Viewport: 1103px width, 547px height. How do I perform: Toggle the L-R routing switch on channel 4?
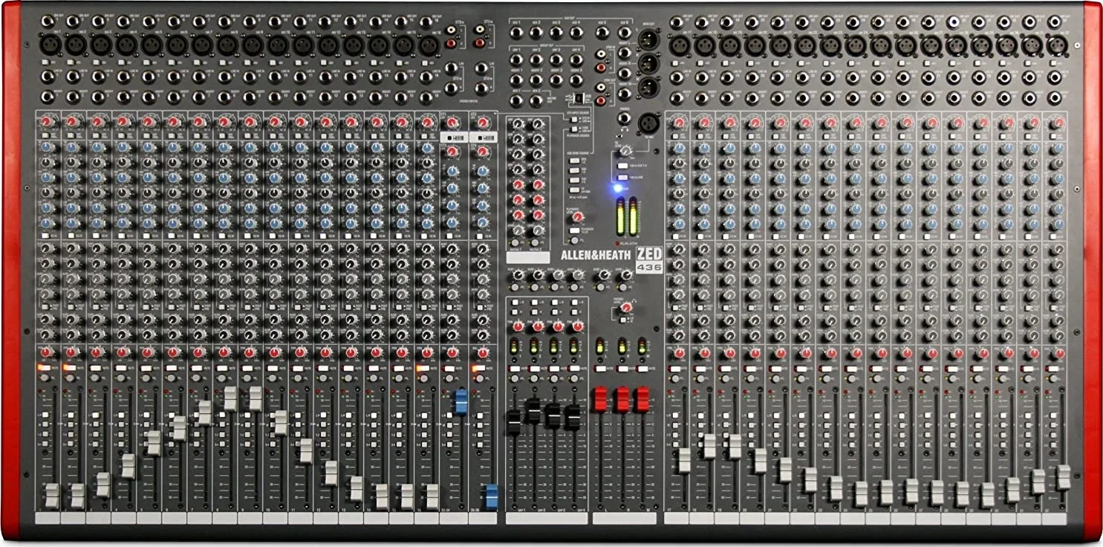tap(122, 415)
